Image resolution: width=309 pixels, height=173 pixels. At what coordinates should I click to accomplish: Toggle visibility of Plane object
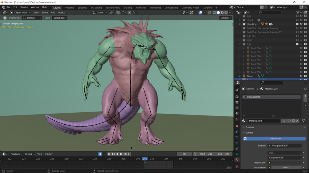pos(301,76)
